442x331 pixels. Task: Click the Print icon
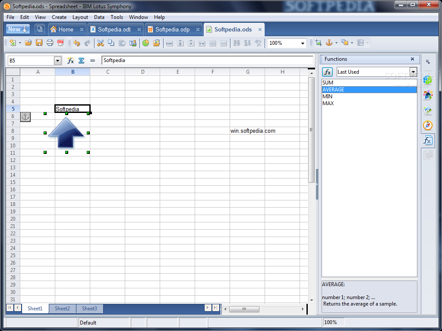tap(50, 43)
